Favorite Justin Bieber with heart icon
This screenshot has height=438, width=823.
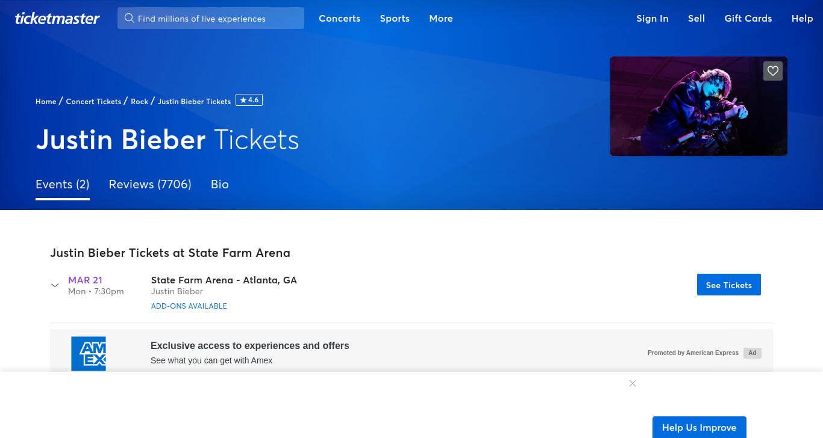(x=773, y=71)
